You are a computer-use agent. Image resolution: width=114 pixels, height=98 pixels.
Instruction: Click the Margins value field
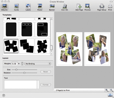click(x=15, y=64)
